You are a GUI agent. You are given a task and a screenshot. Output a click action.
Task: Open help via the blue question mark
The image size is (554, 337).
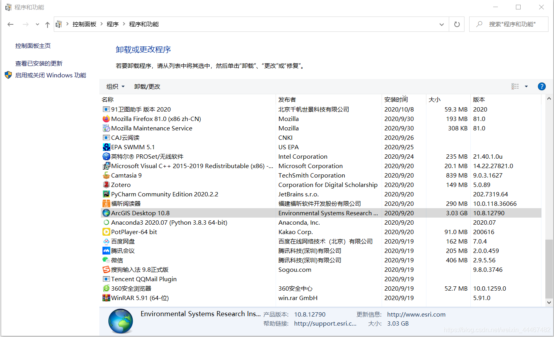tap(541, 86)
